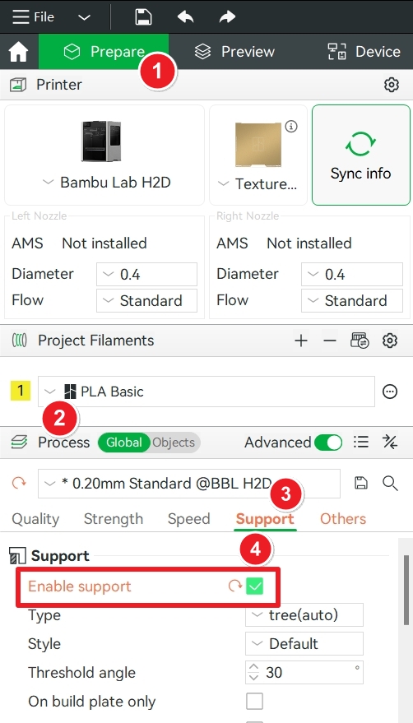Open the Quality settings tab

click(35, 519)
